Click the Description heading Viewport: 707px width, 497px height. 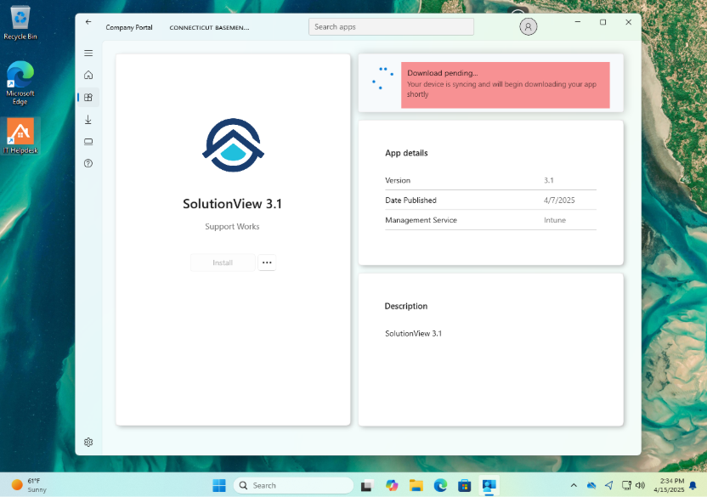(406, 306)
